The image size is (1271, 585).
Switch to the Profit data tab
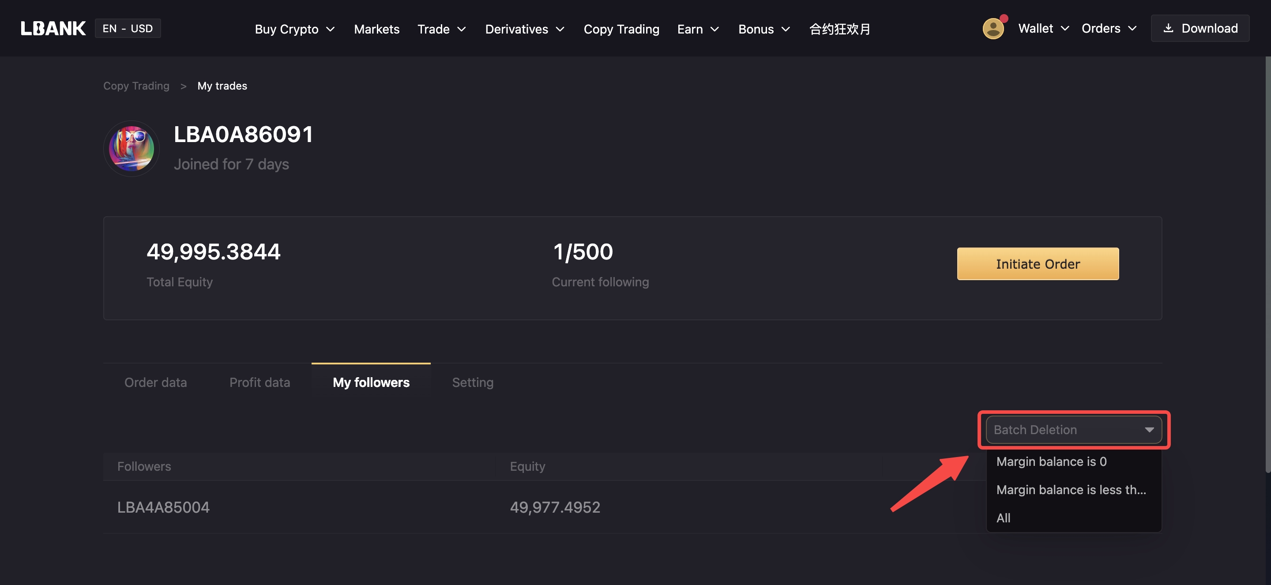click(259, 382)
